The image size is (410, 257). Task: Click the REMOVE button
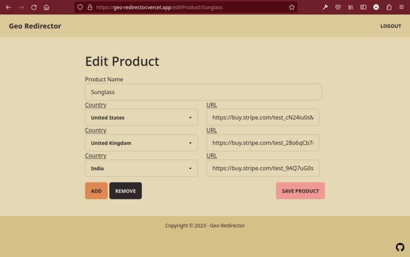126,190
